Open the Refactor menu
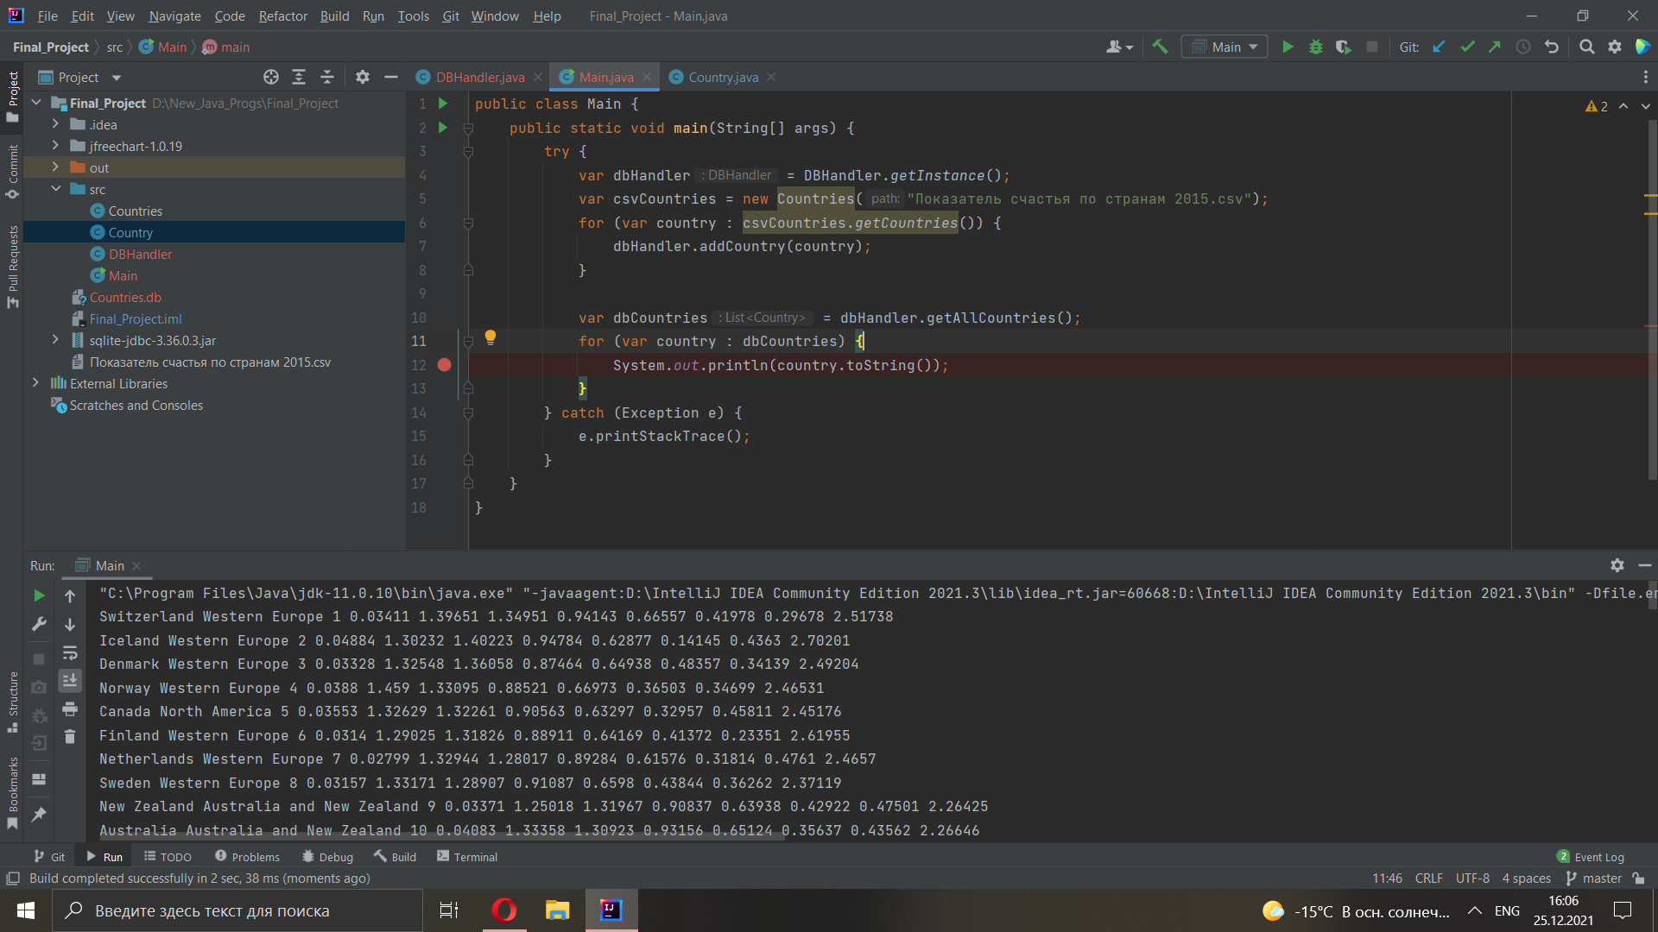The height and width of the screenshot is (932, 1658). tap(282, 16)
